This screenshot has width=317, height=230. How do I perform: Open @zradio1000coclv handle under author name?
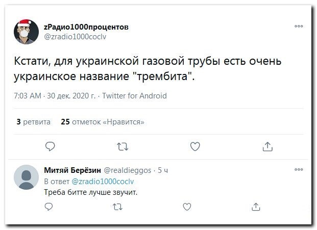(75, 37)
